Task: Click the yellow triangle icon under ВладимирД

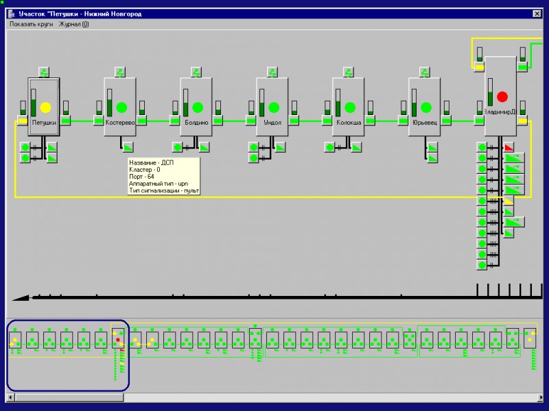Action: coord(509,201)
